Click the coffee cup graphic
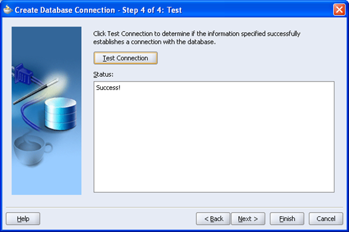The height and width of the screenshot is (232, 349). (x=33, y=150)
